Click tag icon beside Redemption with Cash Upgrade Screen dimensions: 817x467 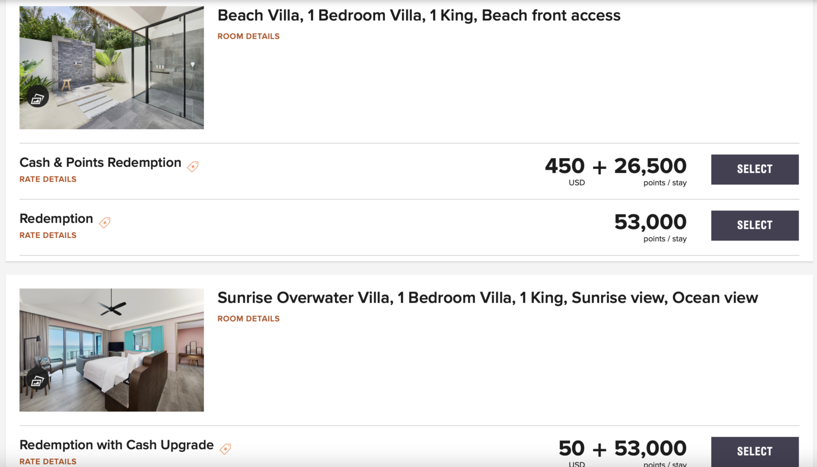[225, 449]
